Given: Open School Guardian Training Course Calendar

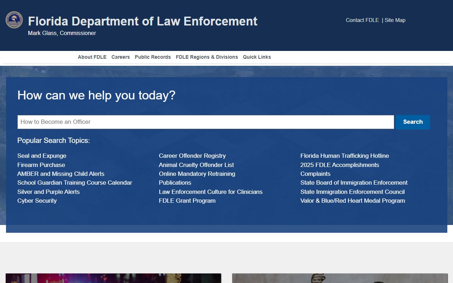Looking at the screenshot, I should (x=75, y=183).
